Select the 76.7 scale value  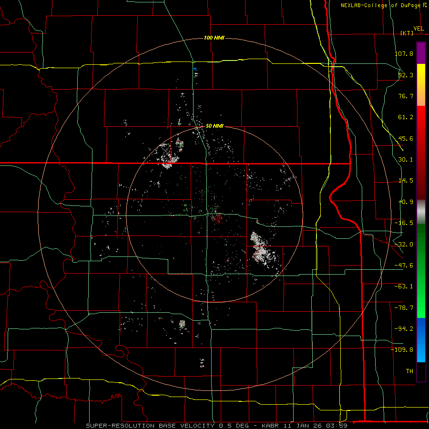click(406, 96)
